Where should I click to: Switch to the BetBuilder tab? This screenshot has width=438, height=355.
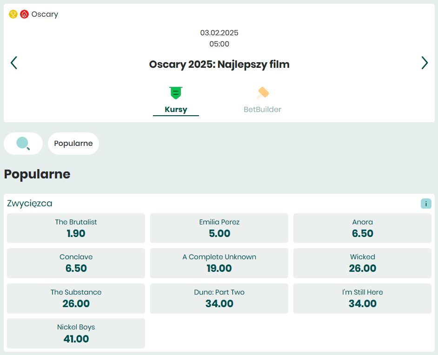pyautogui.click(x=262, y=110)
